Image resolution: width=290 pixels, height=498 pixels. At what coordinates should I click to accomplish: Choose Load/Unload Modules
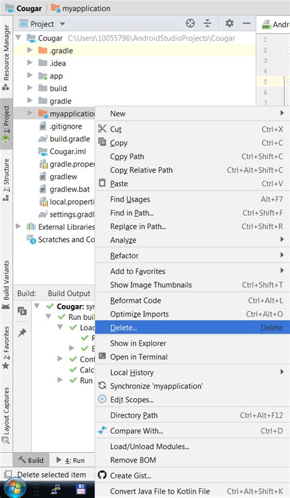pos(193,447)
